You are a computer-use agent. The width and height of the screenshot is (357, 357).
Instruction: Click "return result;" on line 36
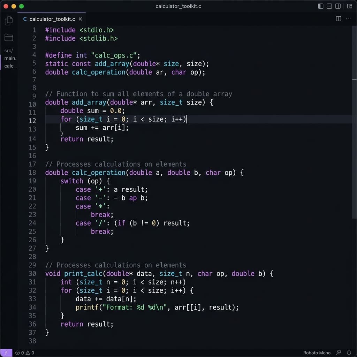pyautogui.click(x=87, y=324)
